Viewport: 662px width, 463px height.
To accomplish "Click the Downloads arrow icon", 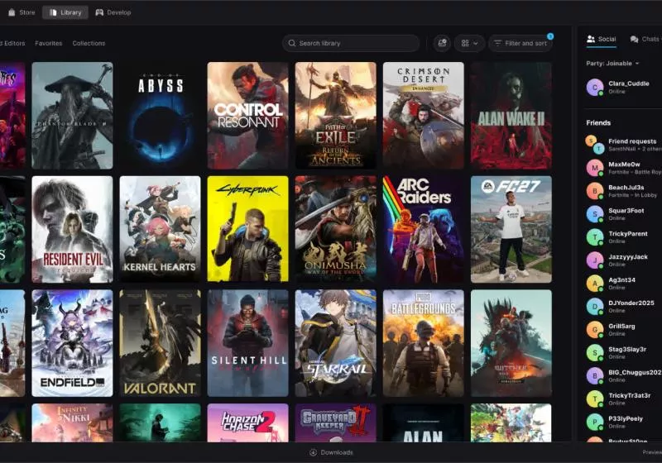I will (314, 452).
